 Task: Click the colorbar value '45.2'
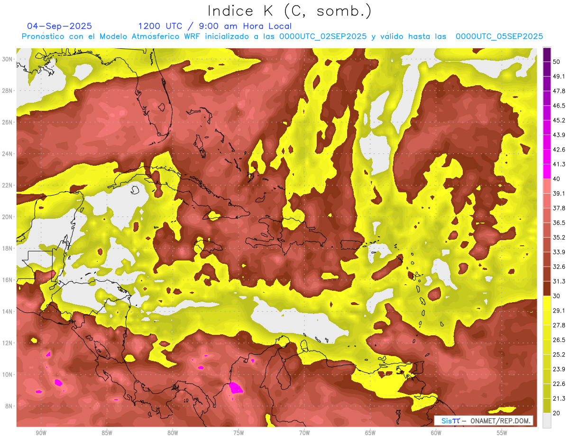559,120
